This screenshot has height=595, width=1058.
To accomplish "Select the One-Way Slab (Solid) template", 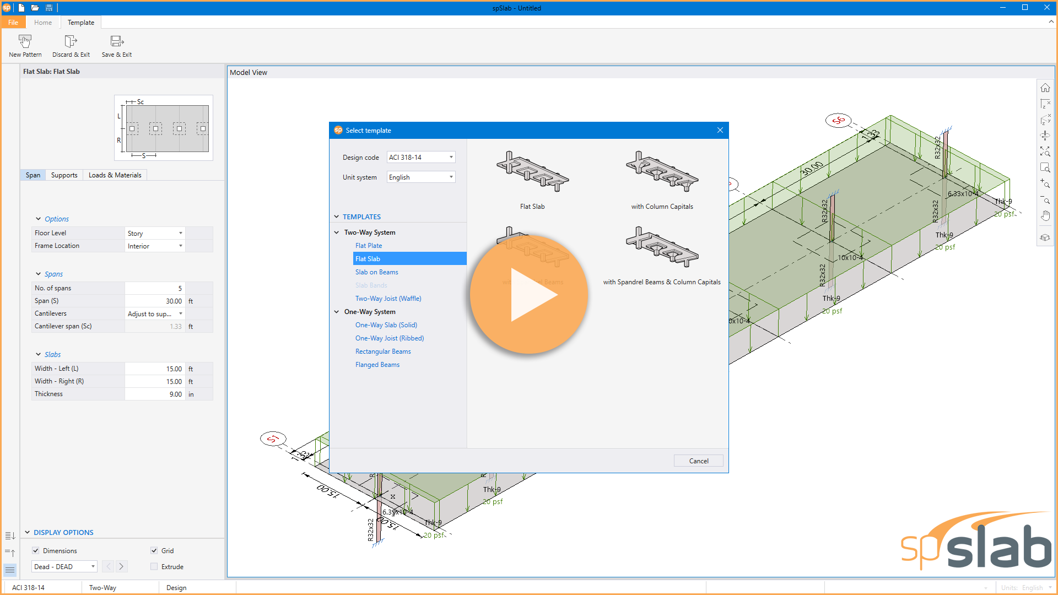I will click(x=386, y=325).
